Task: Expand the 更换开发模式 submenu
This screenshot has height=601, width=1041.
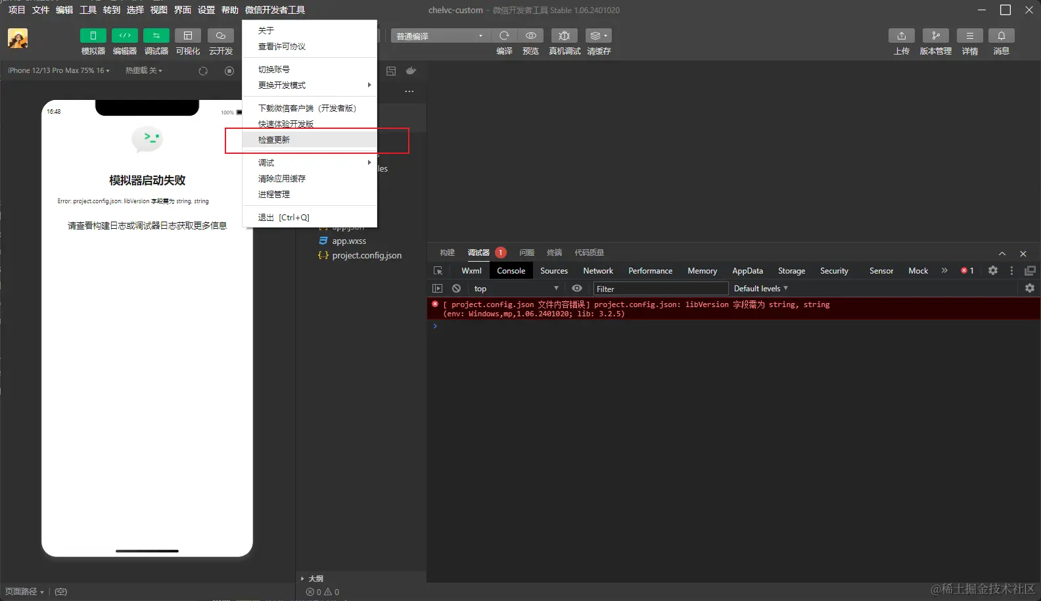Action: 310,85
